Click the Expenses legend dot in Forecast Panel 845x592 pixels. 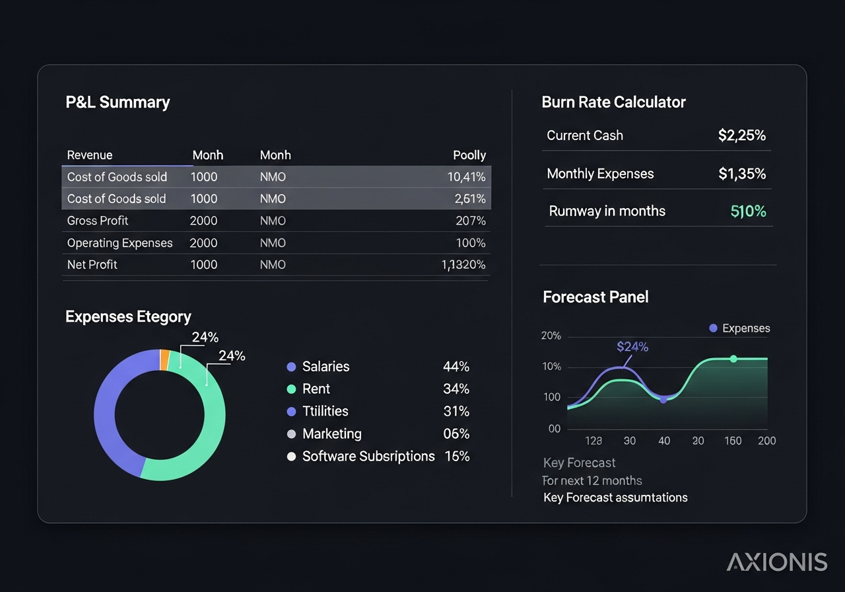(713, 328)
